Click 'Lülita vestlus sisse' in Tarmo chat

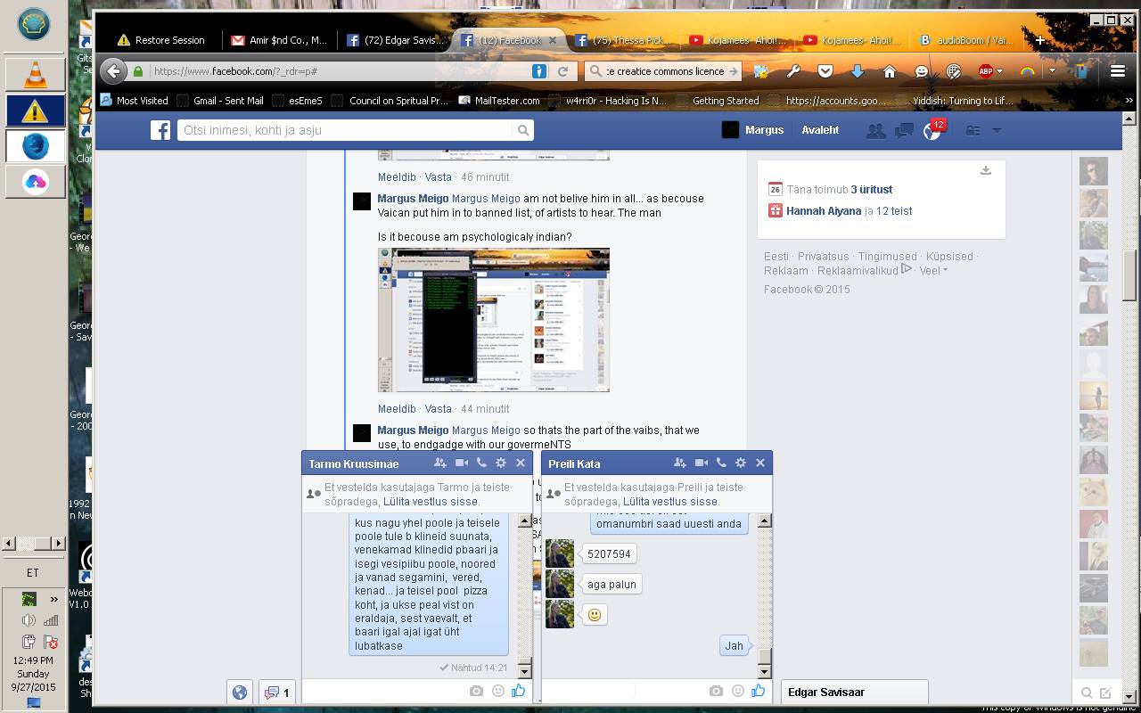click(x=431, y=501)
